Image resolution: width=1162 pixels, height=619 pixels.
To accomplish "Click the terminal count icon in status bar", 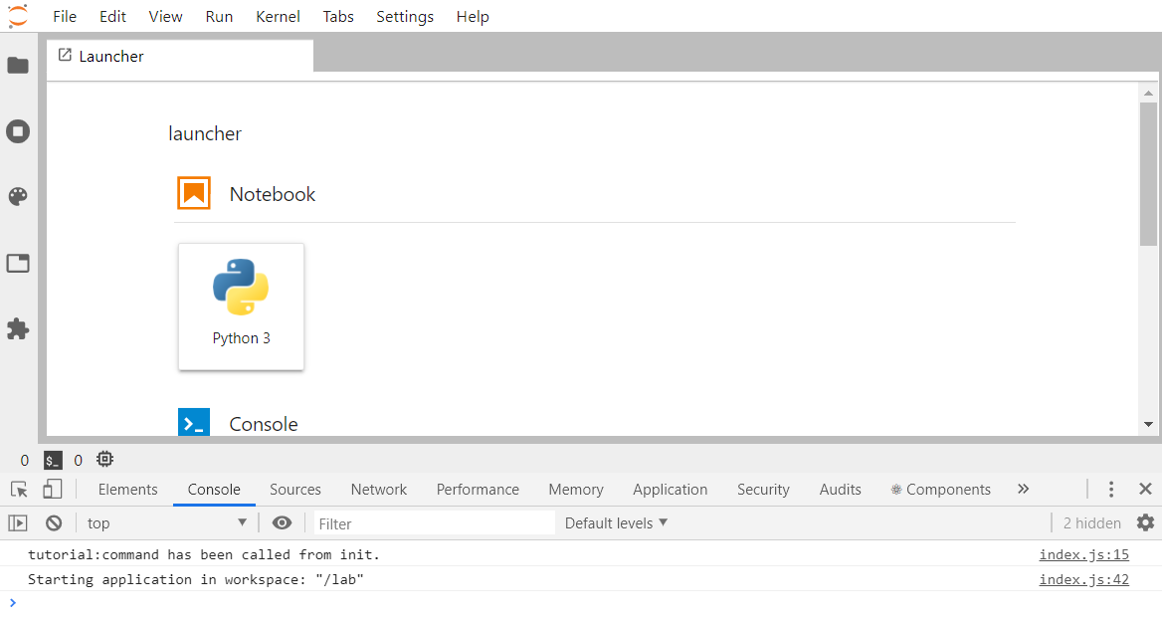I will (53, 461).
